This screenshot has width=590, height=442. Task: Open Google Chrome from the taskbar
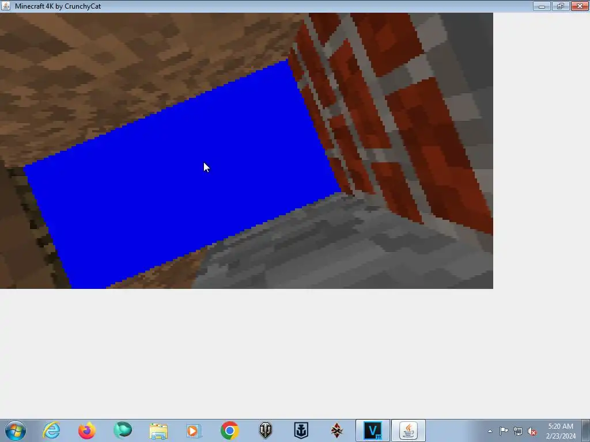coord(229,430)
